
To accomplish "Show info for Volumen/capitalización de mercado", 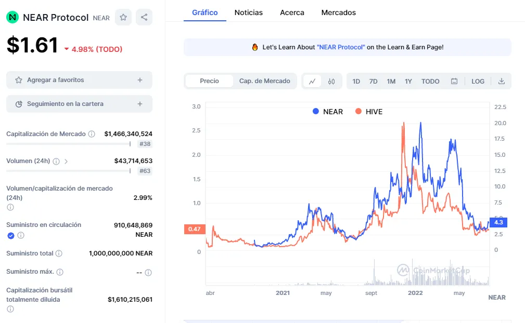I will pyautogui.click(x=10, y=207).
